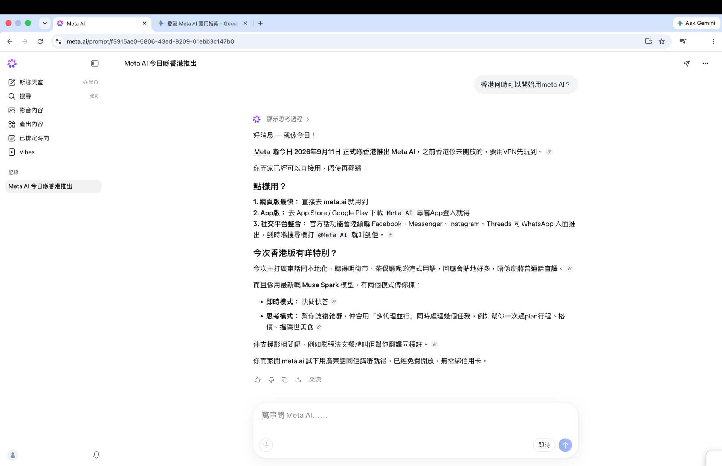Viewport: 722px width, 466px height.
Task: Open the tab search dropdown arrow
Action: (x=45, y=23)
